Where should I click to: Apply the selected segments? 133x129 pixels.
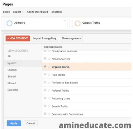click(x=14, y=123)
